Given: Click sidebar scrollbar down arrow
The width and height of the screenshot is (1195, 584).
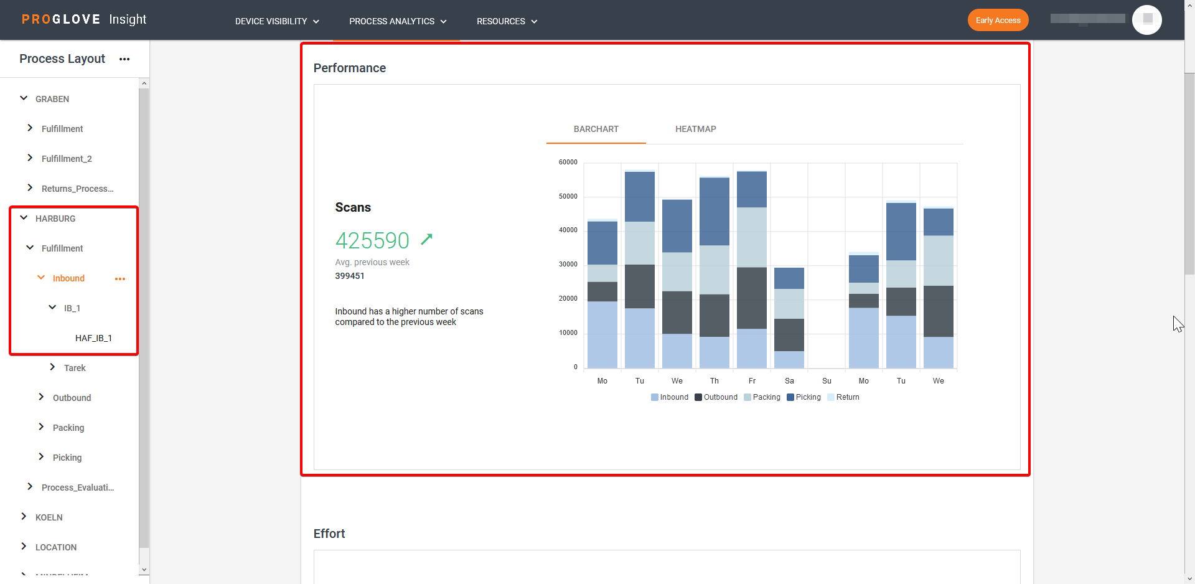Looking at the screenshot, I should pos(144,570).
